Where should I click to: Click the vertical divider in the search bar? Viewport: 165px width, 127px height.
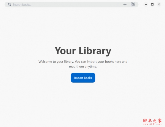tap(118, 4)
